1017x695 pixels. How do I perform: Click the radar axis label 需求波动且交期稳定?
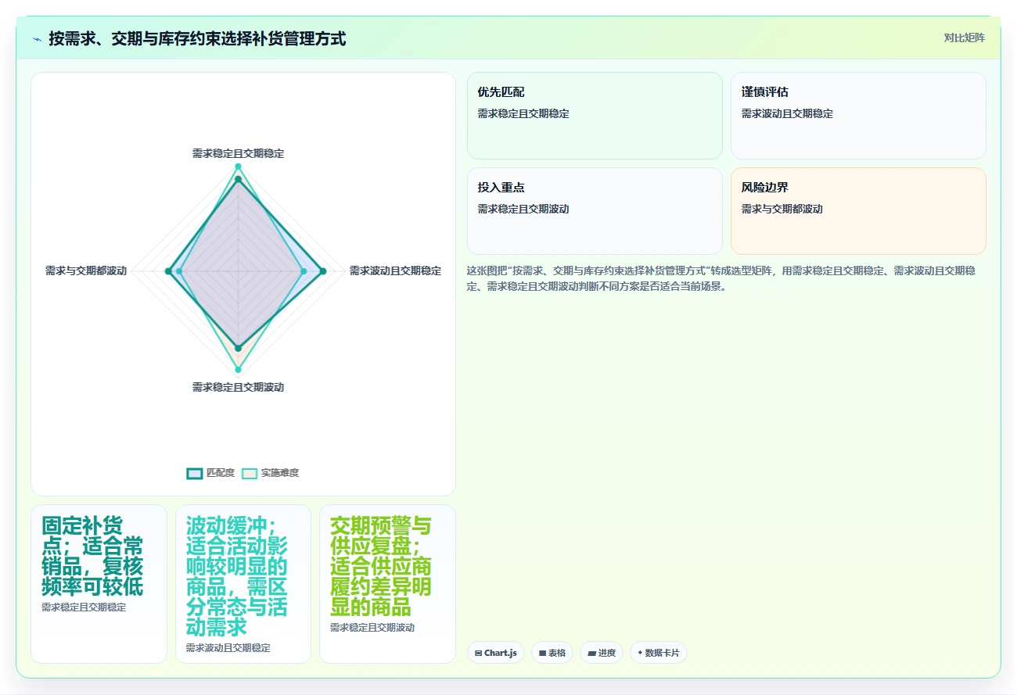tap(395, 270)
